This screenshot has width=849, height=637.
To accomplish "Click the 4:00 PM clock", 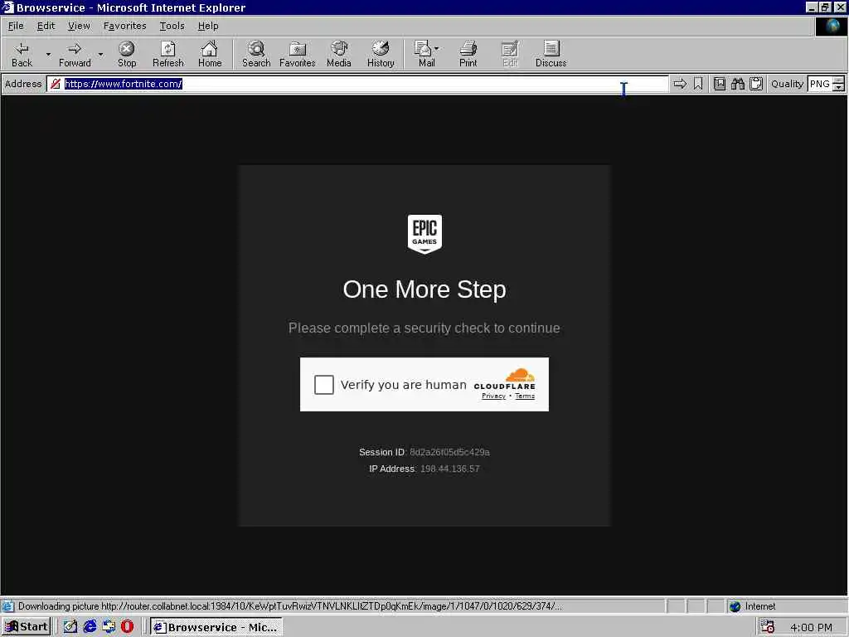I will pos(811,627).
